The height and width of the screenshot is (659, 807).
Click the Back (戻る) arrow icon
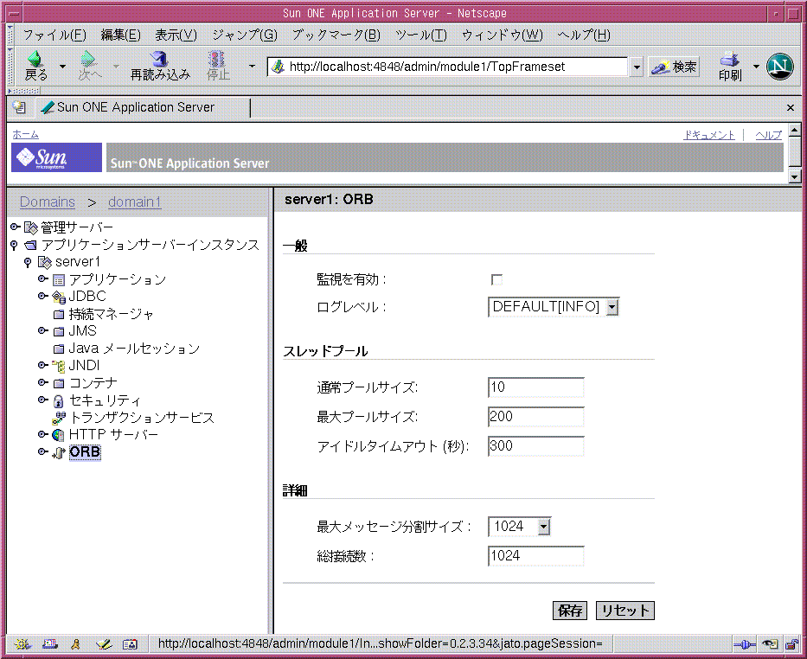tap(35, 59)
